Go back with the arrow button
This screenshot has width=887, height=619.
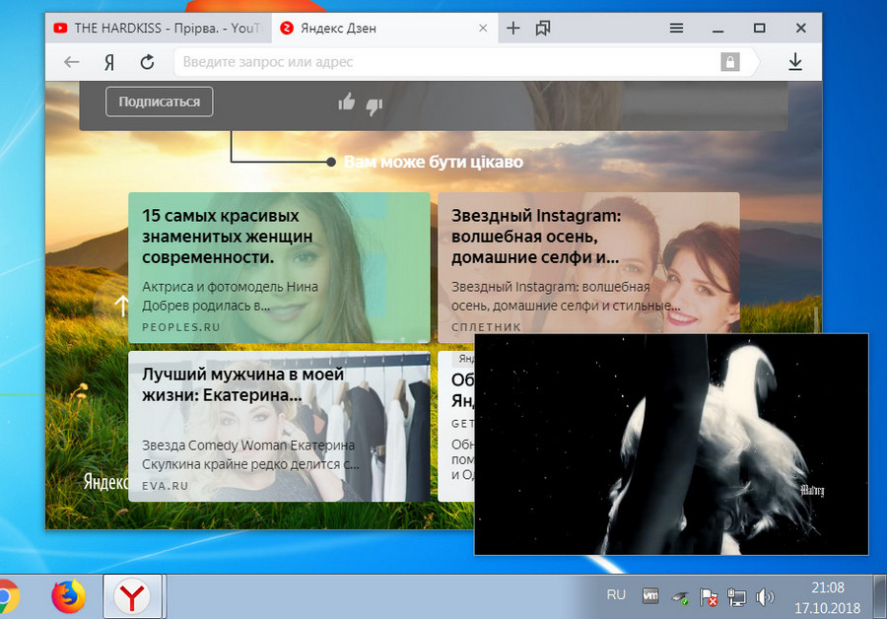71,62
